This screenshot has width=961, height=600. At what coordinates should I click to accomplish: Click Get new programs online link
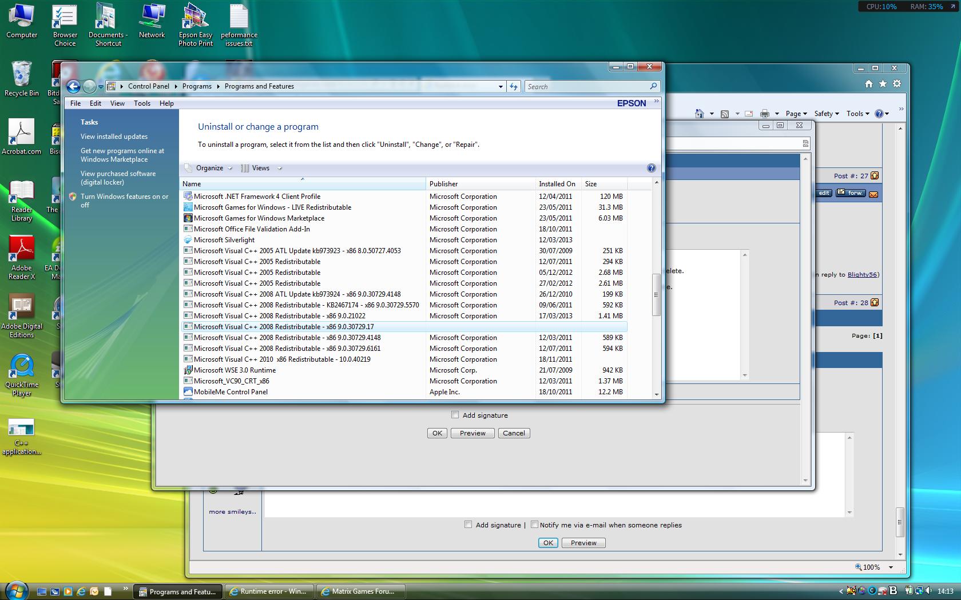click(122, 155)
